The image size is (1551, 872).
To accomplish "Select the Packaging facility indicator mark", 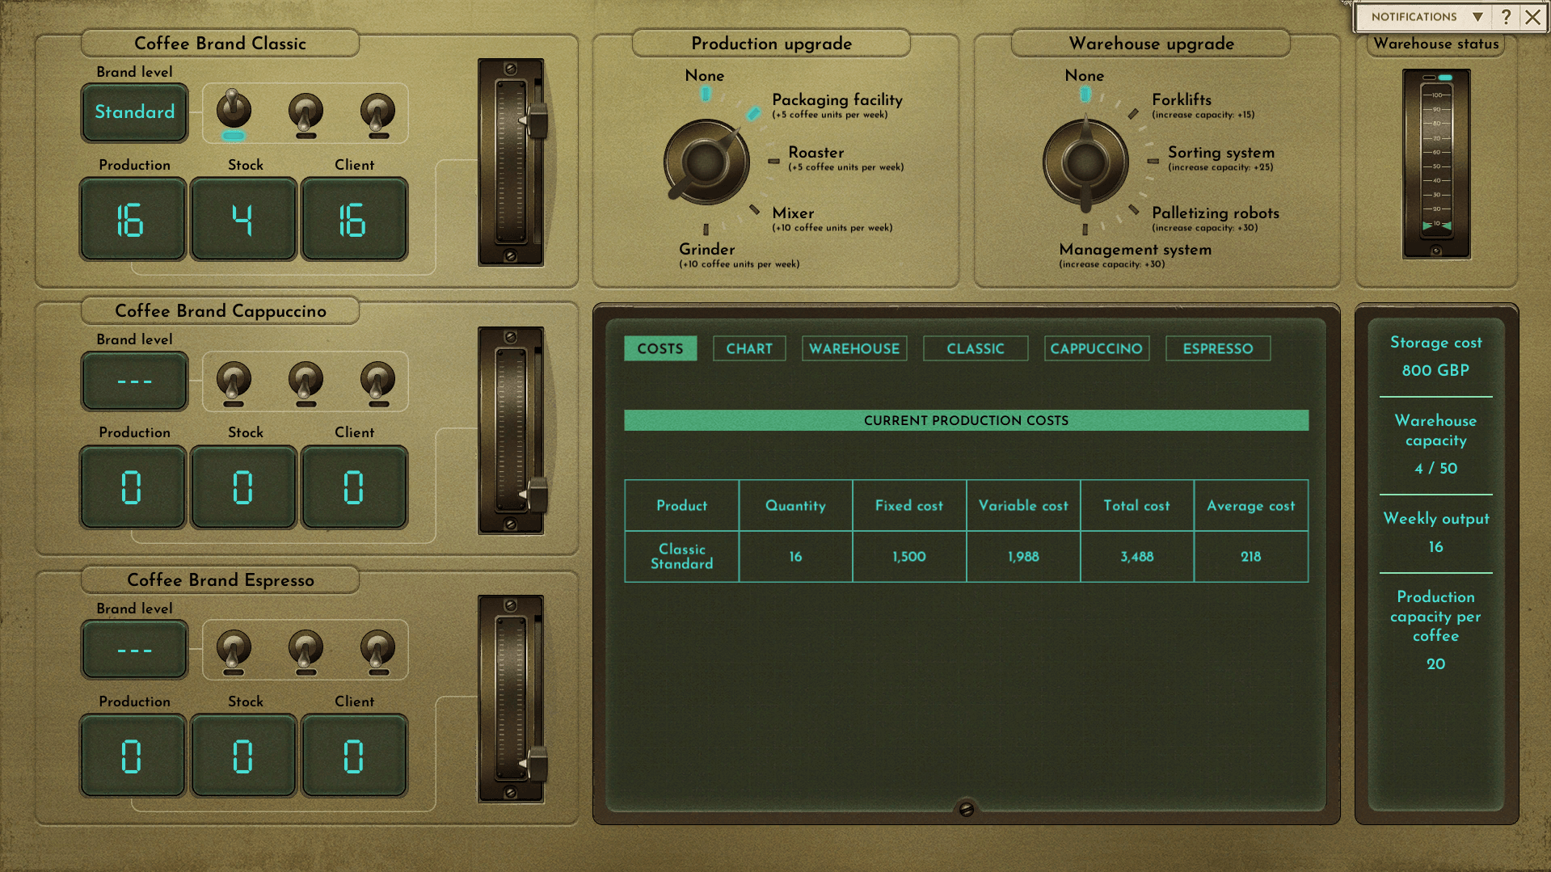I will [x=753, y=113].
